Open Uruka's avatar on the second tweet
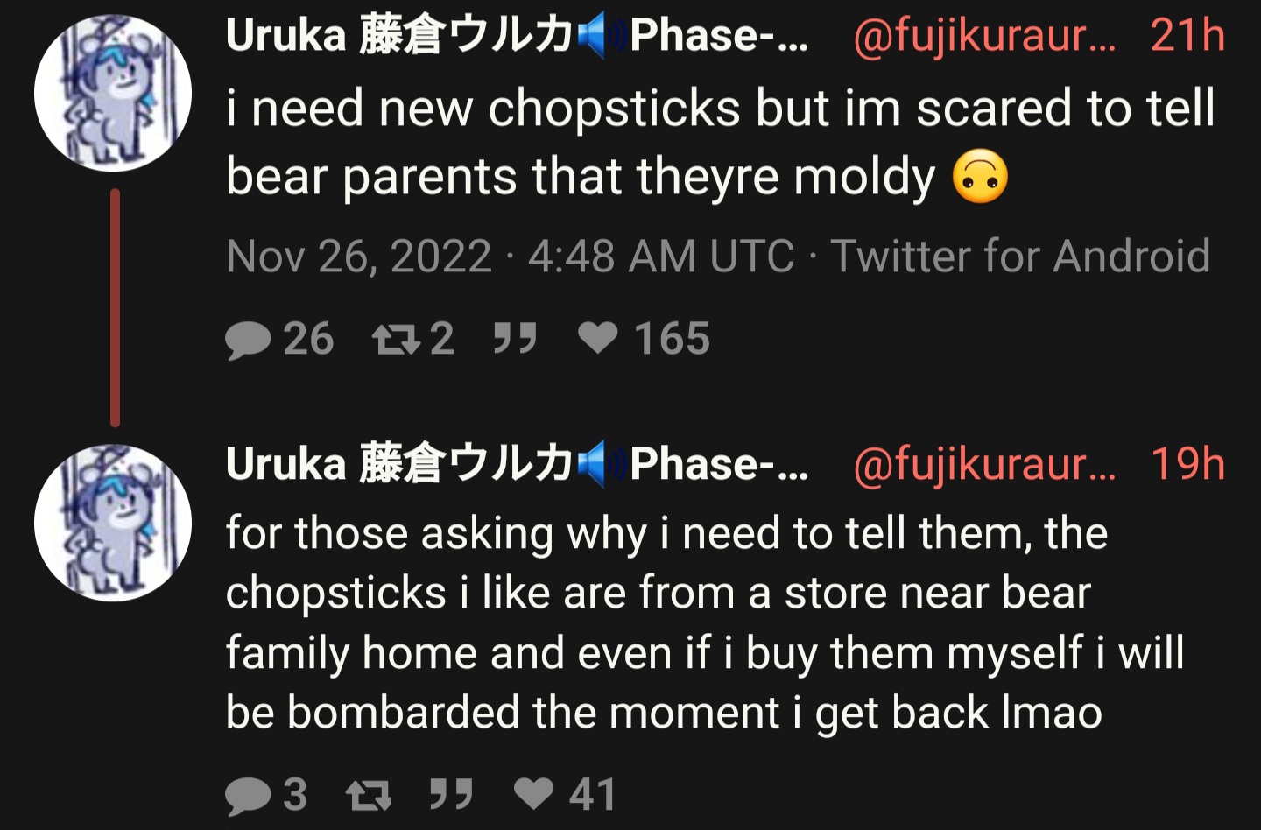This screenshot has height=830, width=1261. pos(113,523)
